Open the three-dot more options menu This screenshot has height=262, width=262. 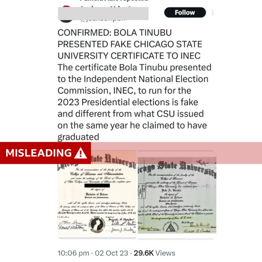[x=213, y=13]
